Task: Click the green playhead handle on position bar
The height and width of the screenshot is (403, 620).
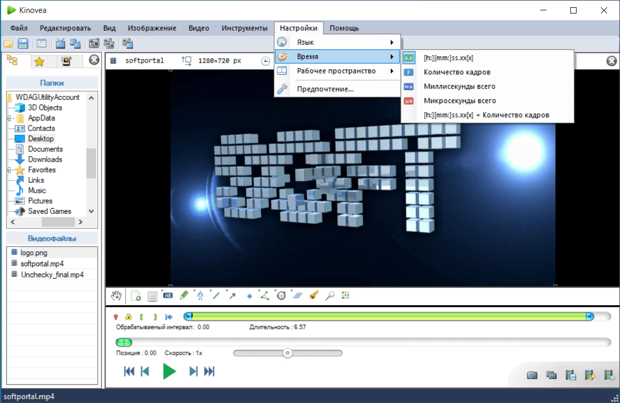Action: tap(124, 342)
